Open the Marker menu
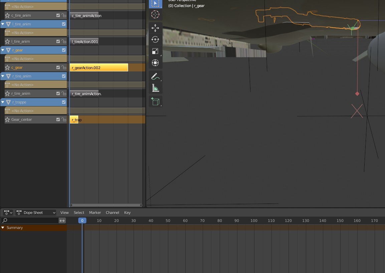 pyautogui.click(x=95, y=213)
